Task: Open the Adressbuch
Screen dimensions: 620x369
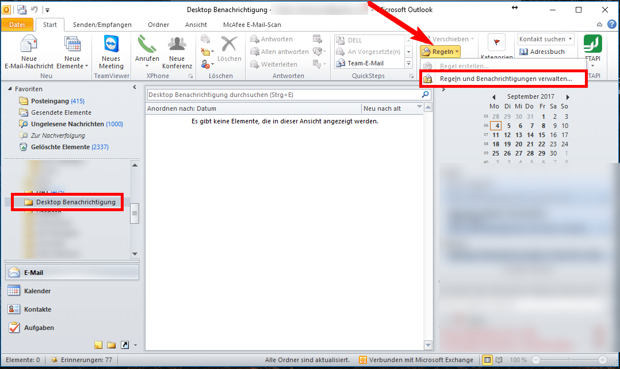Action: 542,52
